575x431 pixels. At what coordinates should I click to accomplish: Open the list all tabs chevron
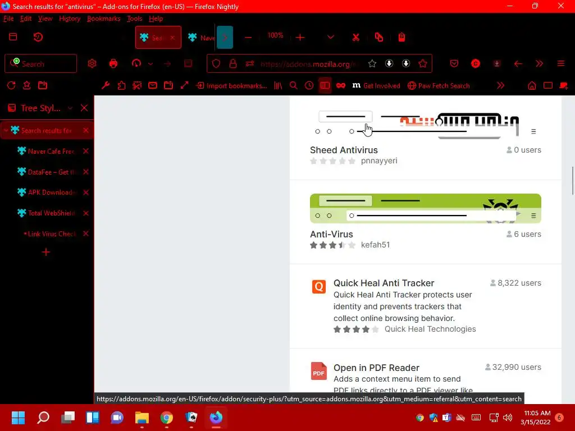330,38
